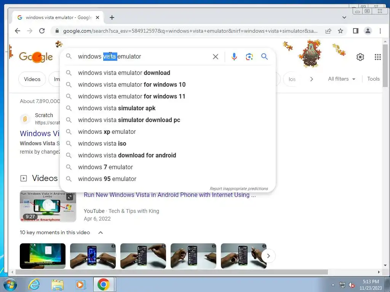Open Windows Explorer from taskbar
The height and width of the screenshot is (292, 390).
(x=58, y=284)
